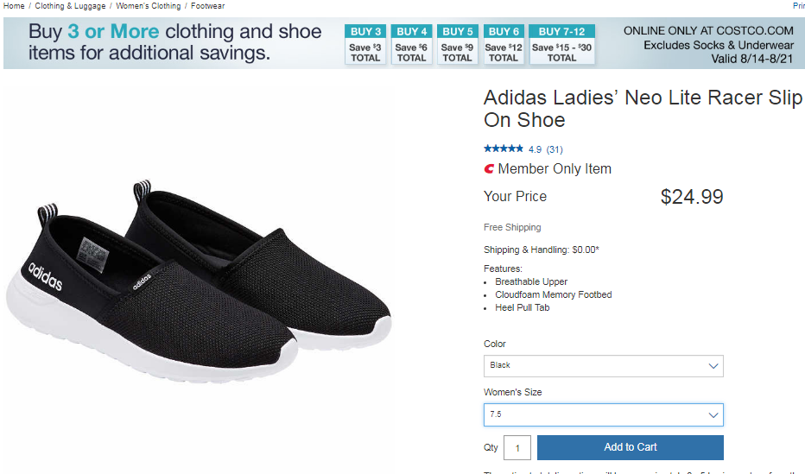The width and height of the screenshot is (805, 474).
Task: Click the Buy 7-12 savings badge
Action: tap(561, 45)
